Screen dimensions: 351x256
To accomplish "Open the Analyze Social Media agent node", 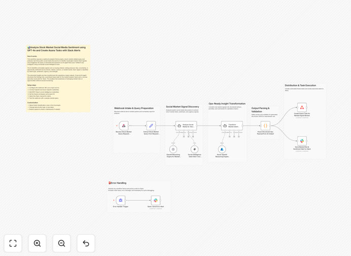I will click(x=186, y=126).
